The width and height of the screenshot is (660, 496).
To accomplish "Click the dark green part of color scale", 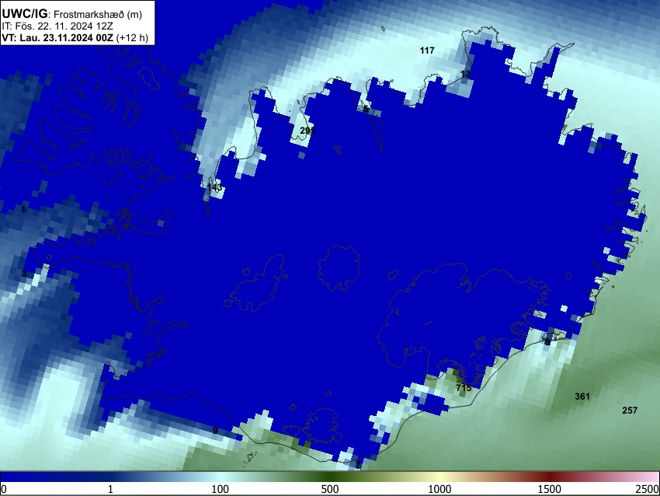I will click(x=329, y=477).
